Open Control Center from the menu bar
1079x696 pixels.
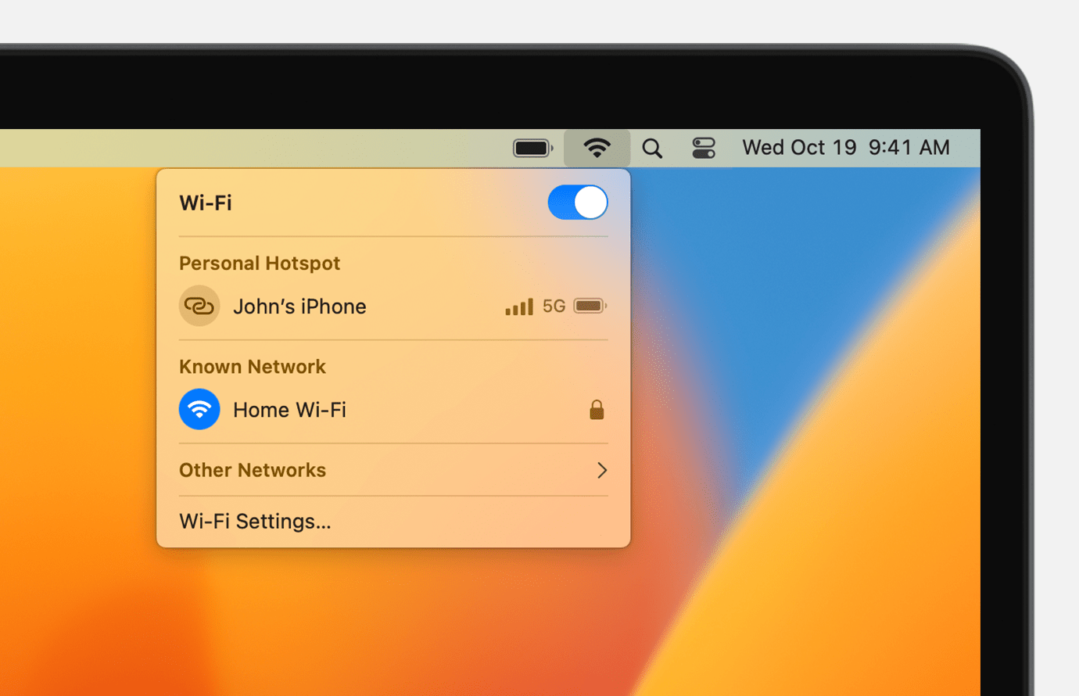coord(703,147)
